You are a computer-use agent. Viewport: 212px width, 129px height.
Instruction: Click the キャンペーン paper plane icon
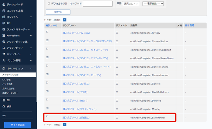click(x=4, y=54)
